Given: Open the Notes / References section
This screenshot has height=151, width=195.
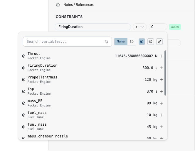Looking at the screenshot, I should point(78,5).
